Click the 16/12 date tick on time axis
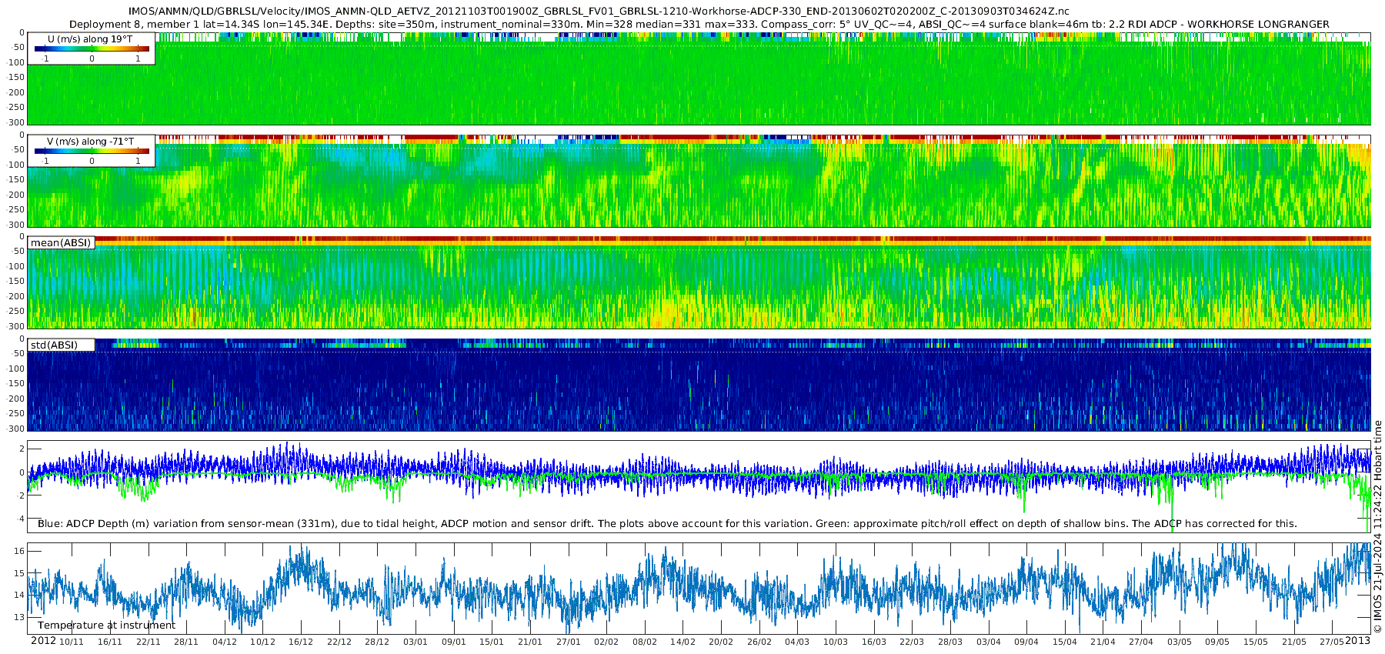 coord(301,642)
